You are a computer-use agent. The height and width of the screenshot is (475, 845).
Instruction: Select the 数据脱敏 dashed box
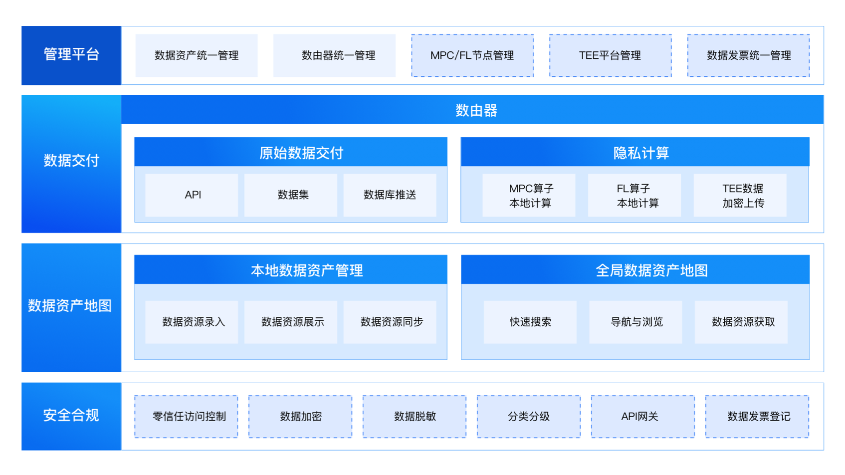(x=415, y=417)
